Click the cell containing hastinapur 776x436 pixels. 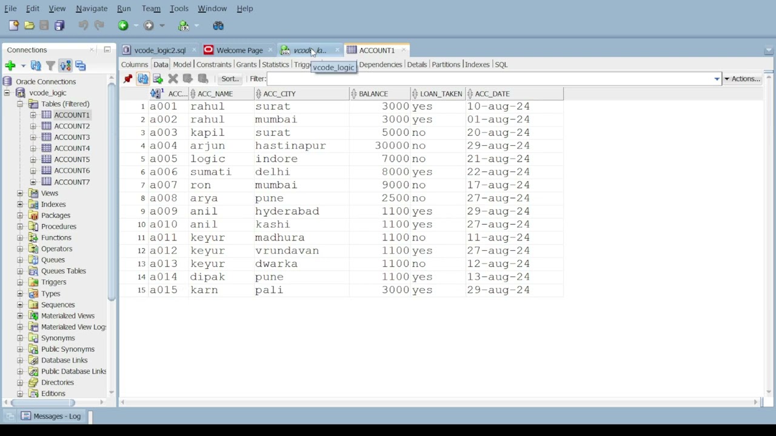click(301, 145)
